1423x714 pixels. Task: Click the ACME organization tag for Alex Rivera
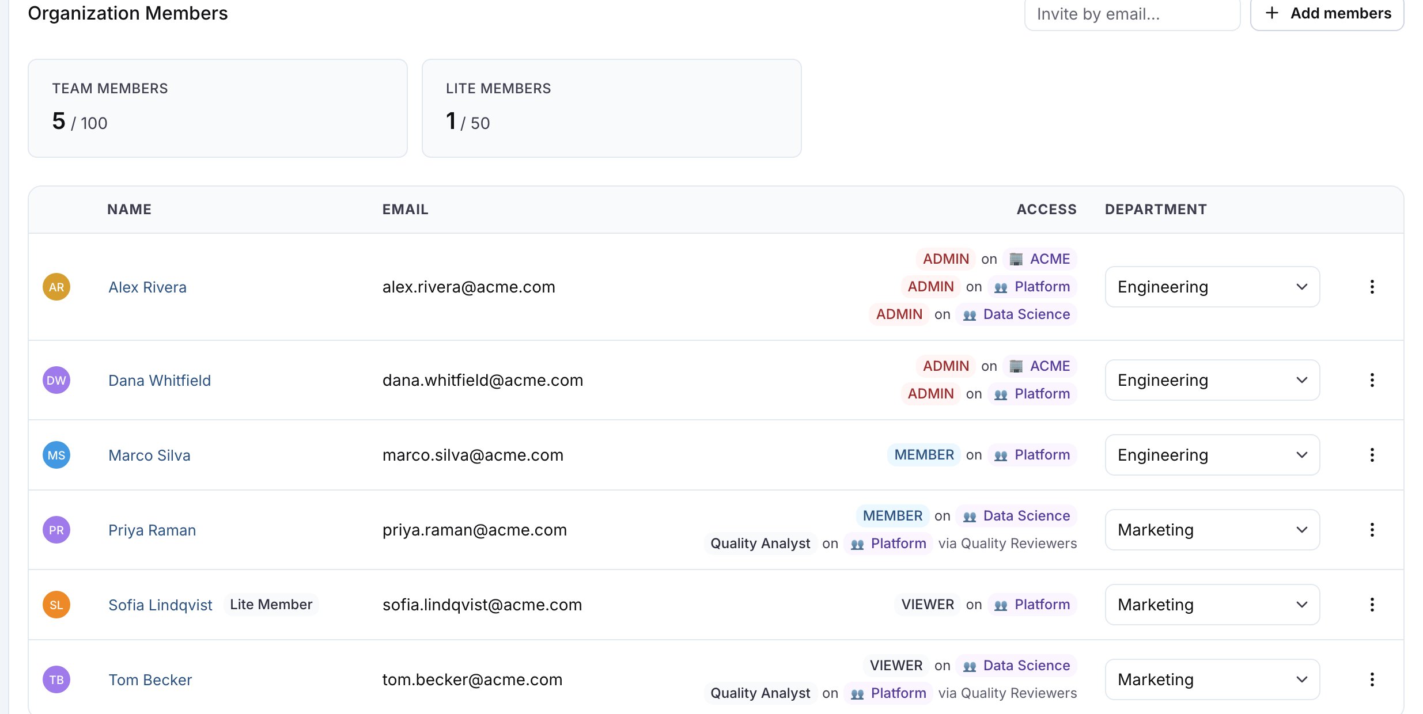pyautogui.click(x=1040, y=259)
